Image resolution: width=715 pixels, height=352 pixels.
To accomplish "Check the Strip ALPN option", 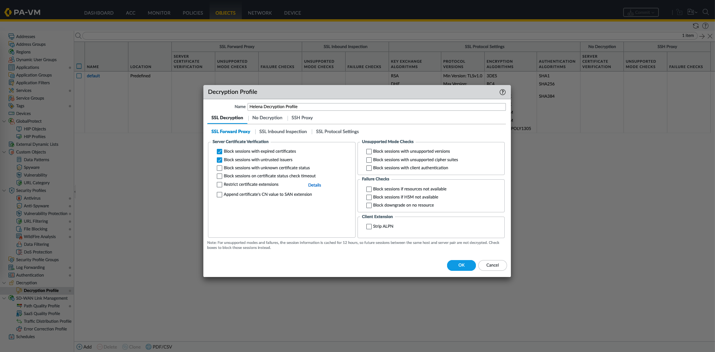I will [x=369, y=227].
